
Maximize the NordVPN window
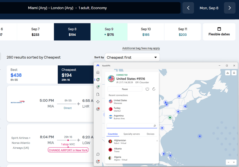click(x=227, y=65)
